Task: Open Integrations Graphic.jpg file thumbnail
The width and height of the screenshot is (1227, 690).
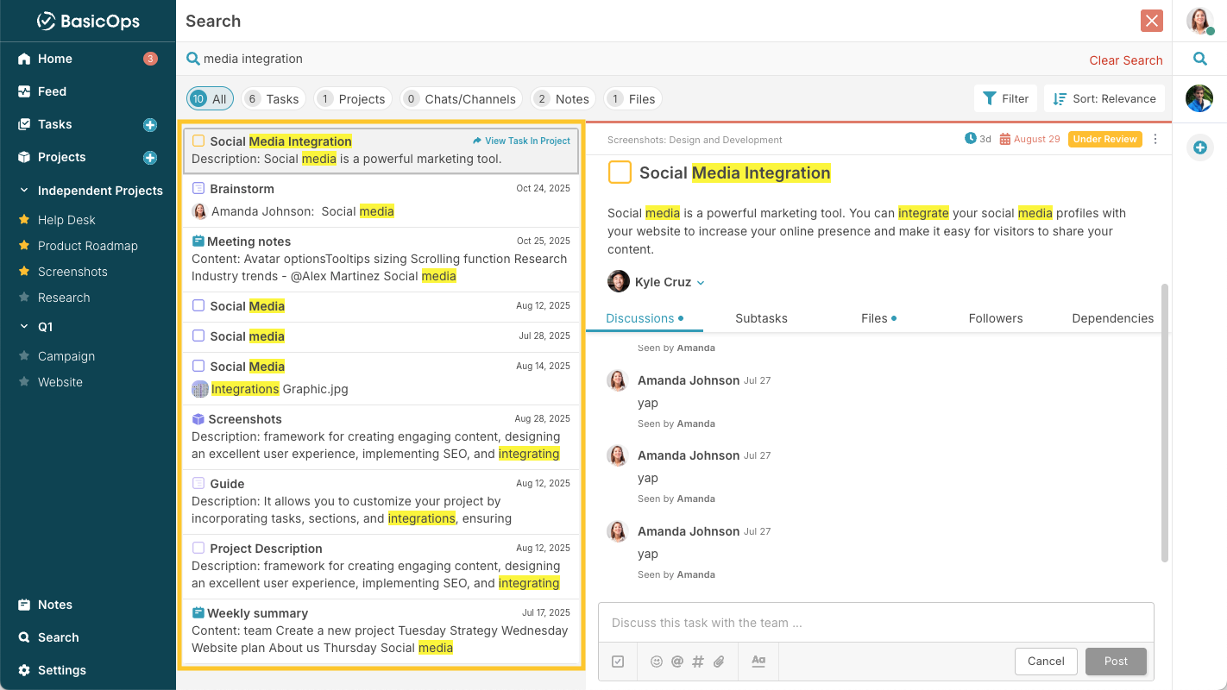Action: 200,389
